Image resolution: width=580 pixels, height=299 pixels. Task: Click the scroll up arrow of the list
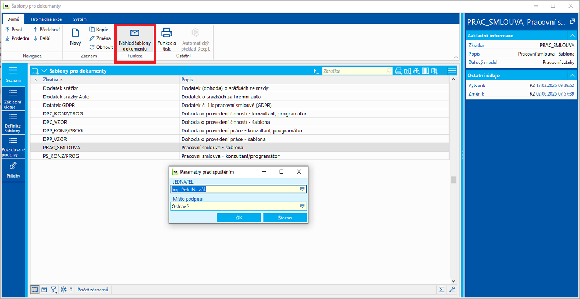(453, 79)
